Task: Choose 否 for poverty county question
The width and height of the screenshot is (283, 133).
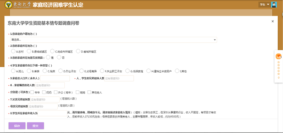Action: [x=59, y=58]
